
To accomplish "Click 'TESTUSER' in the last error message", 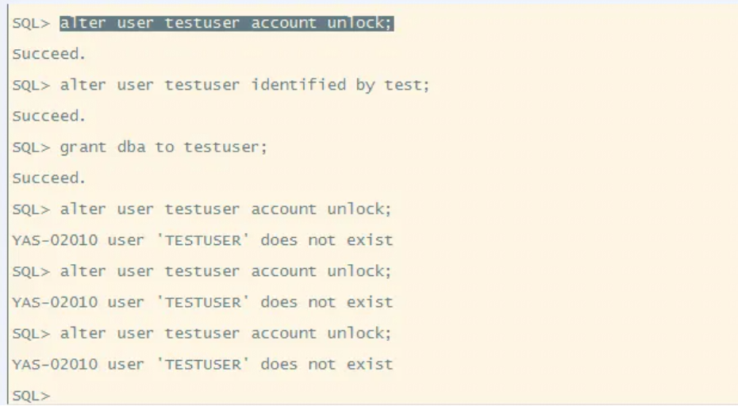I will tap(203, 365).
